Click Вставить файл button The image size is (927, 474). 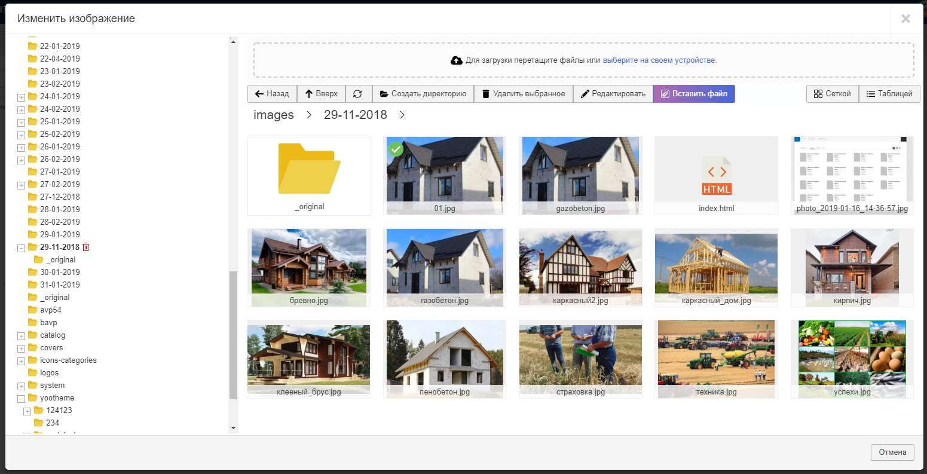[x=694, y=94]
